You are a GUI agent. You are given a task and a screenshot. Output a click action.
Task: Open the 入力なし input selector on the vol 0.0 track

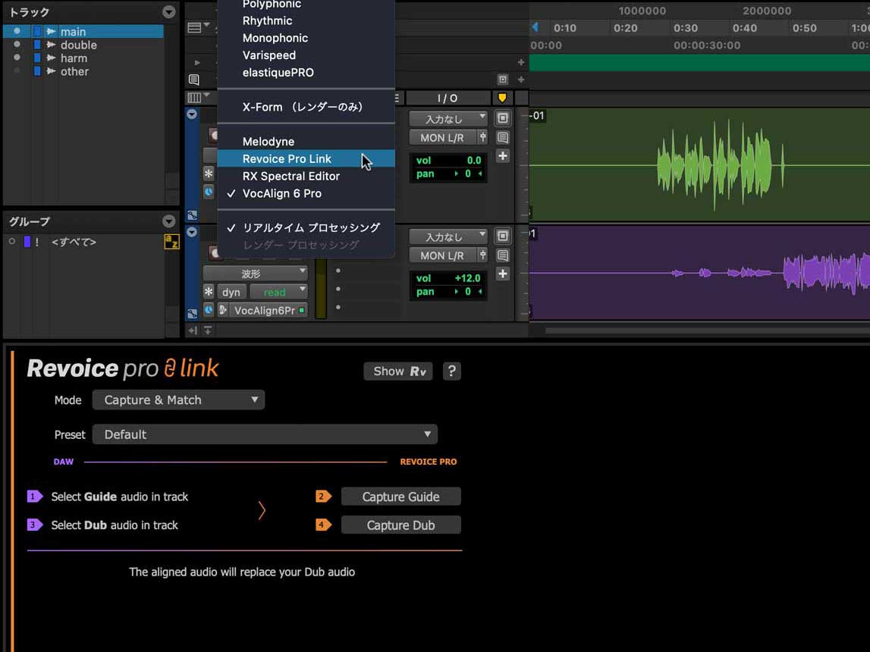(448, 118)
